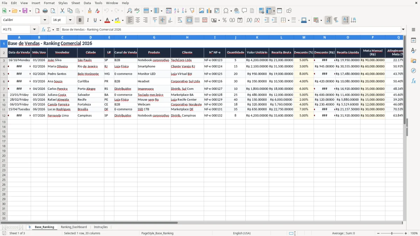This screenshot has height=236, width=420.
Task: Open the sidebar Gallery panel
Action: (x=413, y=60)
